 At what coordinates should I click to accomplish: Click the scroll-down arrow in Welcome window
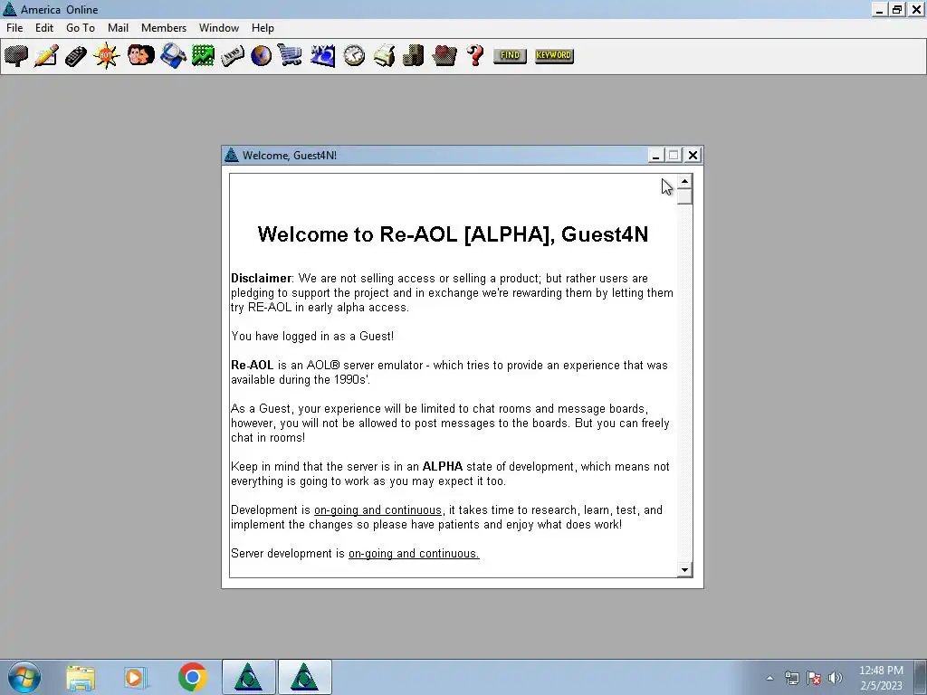(x=684, y=570)
